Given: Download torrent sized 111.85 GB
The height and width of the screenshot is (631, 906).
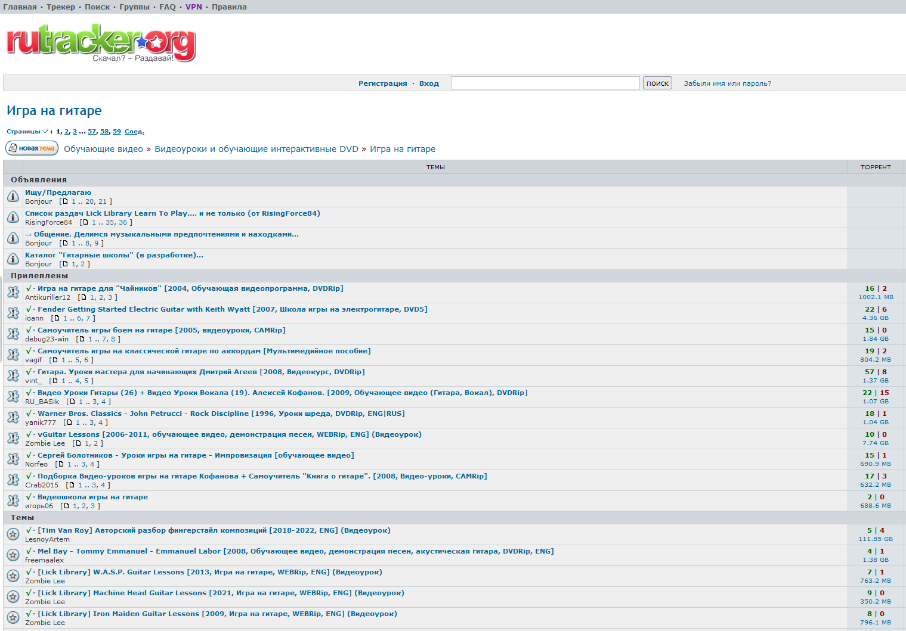Looking at the screenshot, I should click(876, 539).
